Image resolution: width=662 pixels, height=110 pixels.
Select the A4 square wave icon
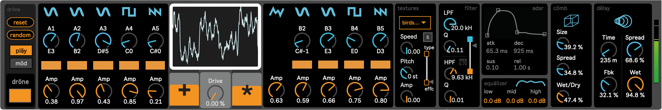tap(129, 12)
